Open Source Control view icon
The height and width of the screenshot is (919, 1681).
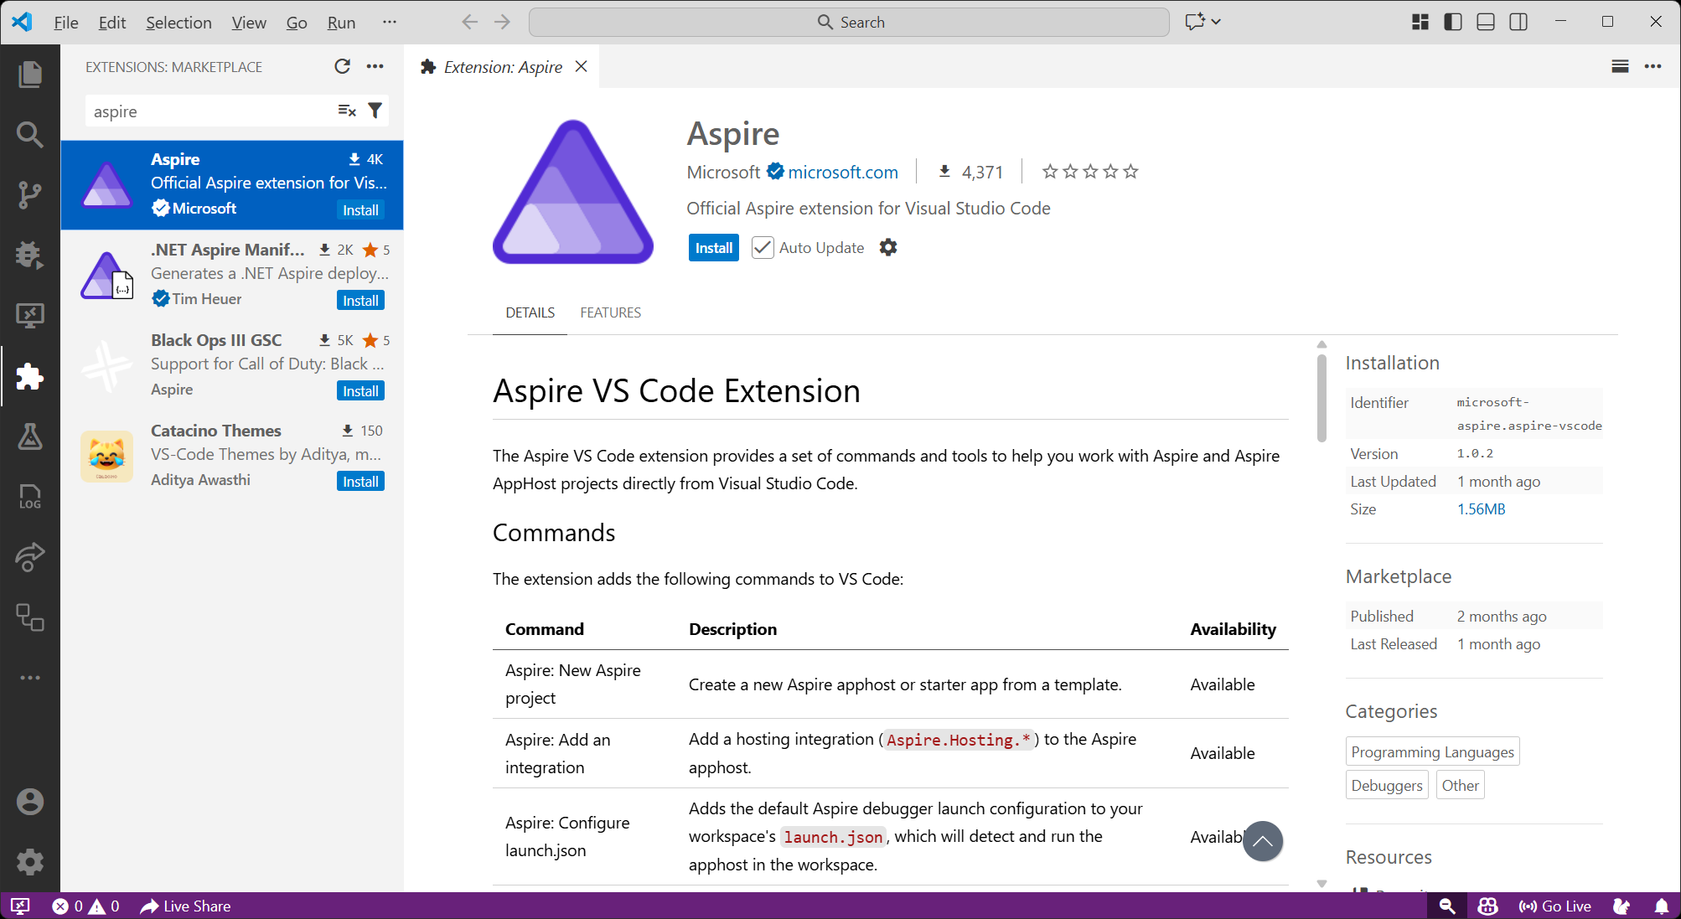pos(30,194)
